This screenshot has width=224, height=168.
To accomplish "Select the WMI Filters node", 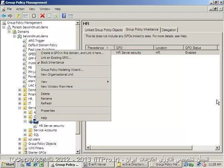I will pyautogui.click(x=36, y=148).
